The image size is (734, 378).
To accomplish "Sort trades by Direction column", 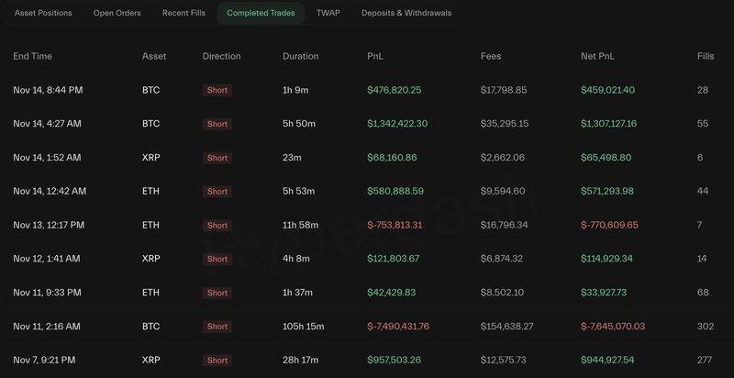I will pos(222,56).
